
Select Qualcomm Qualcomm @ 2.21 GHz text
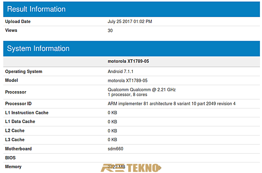tap(141, 90)
